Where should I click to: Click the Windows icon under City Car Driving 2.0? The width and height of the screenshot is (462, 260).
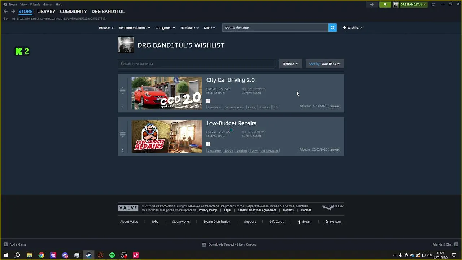(208, 101)
